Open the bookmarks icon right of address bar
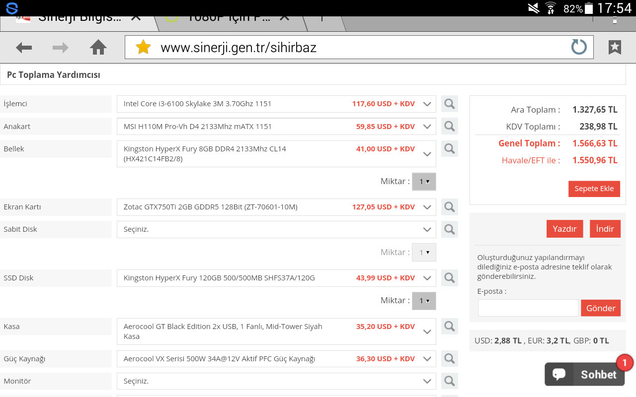This screenshot has height=397, width=636. (615, 47)
